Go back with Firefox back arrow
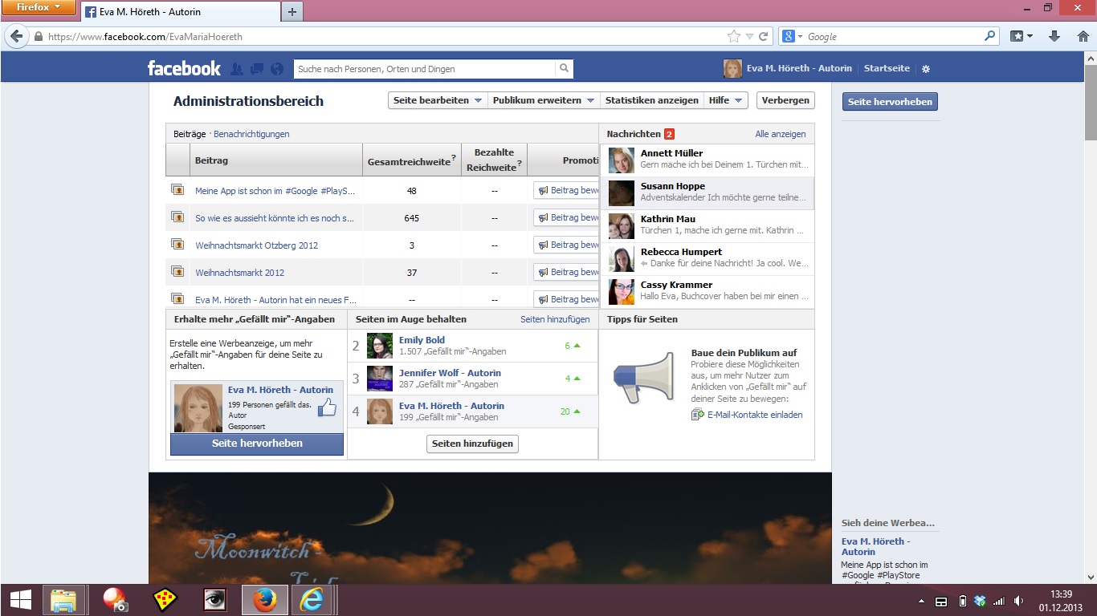The height and width of the screenshot is (616, 1097). (16, 36)
